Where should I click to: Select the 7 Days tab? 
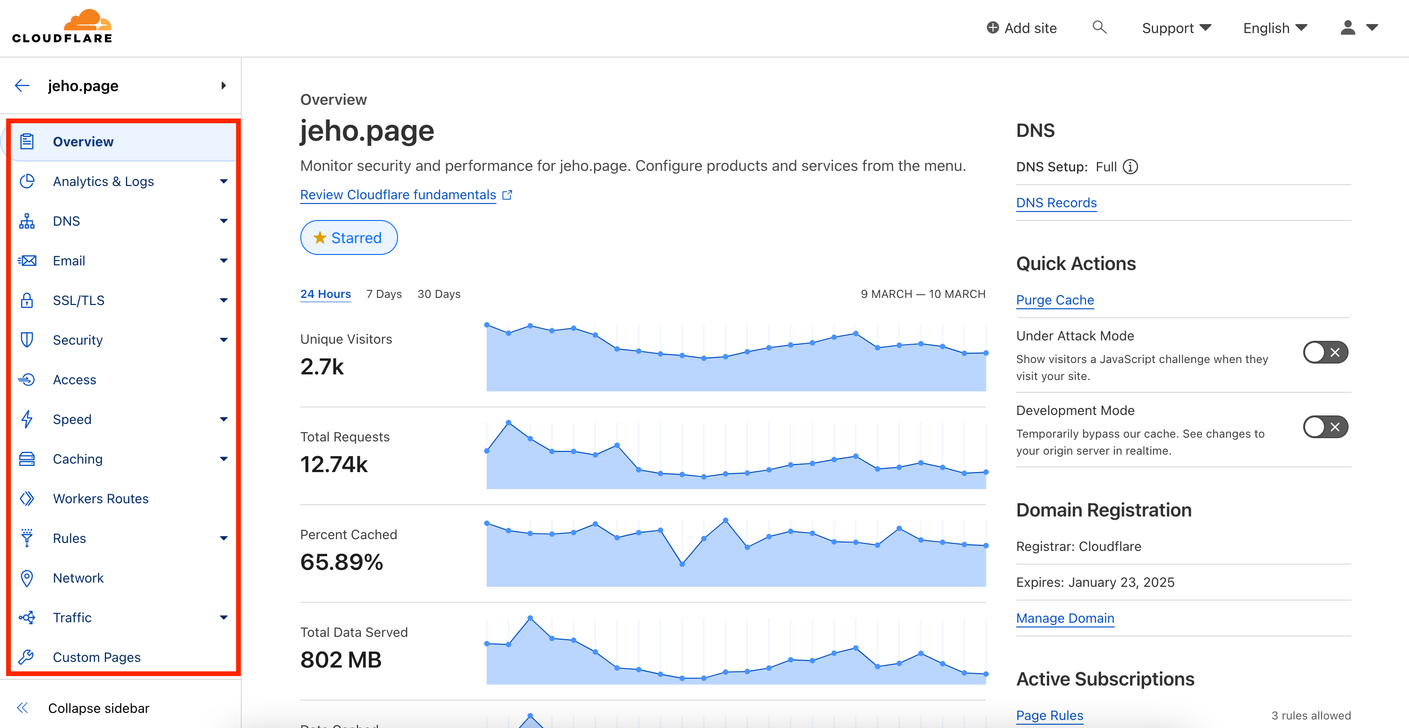coord(384,294)
